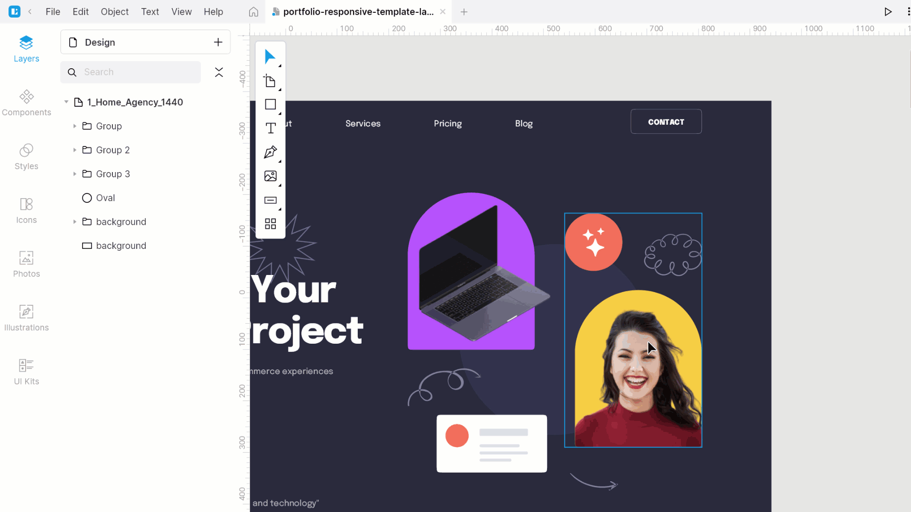911x512 pixels.
Task: Select the Pen tool
Action: (x=270, y=152)
